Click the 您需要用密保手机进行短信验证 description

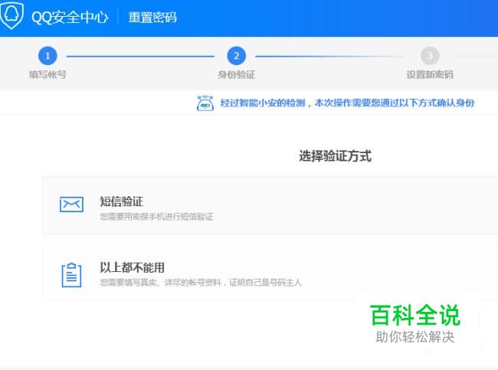click(x=156, y=217)
